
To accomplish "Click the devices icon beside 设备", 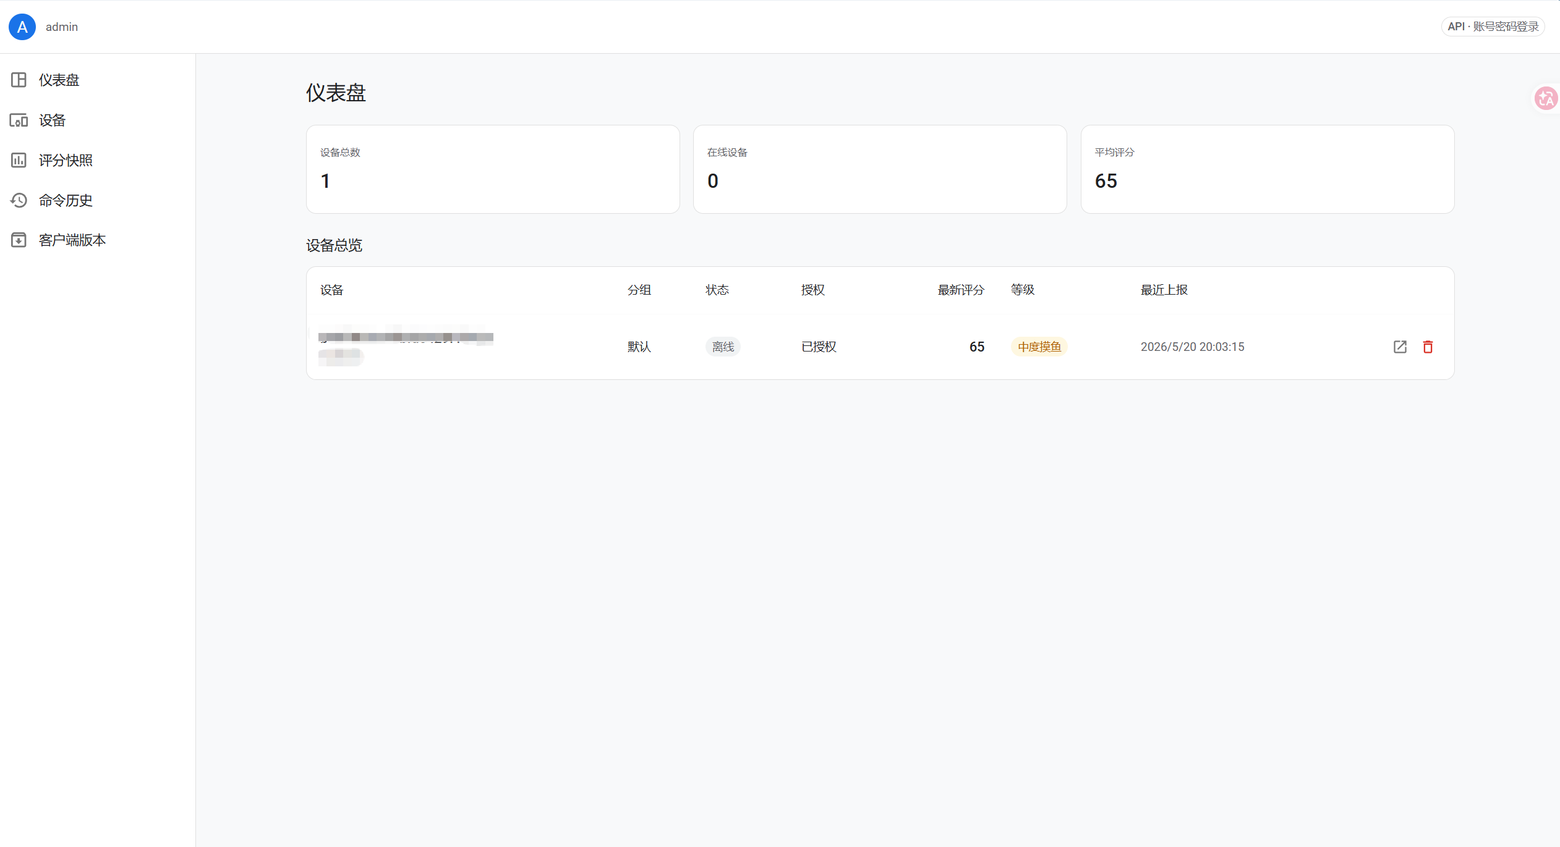I will [19, 120].
